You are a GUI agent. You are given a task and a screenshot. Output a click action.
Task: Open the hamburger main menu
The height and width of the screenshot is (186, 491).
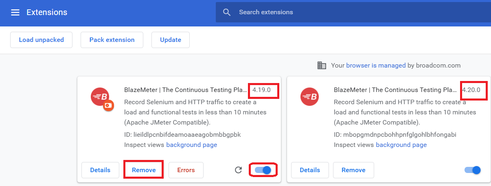click(x=15, y=13)
